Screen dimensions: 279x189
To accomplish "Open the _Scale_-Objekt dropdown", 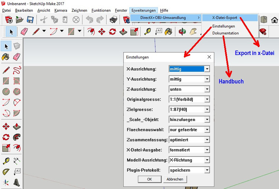I will 207,120.
